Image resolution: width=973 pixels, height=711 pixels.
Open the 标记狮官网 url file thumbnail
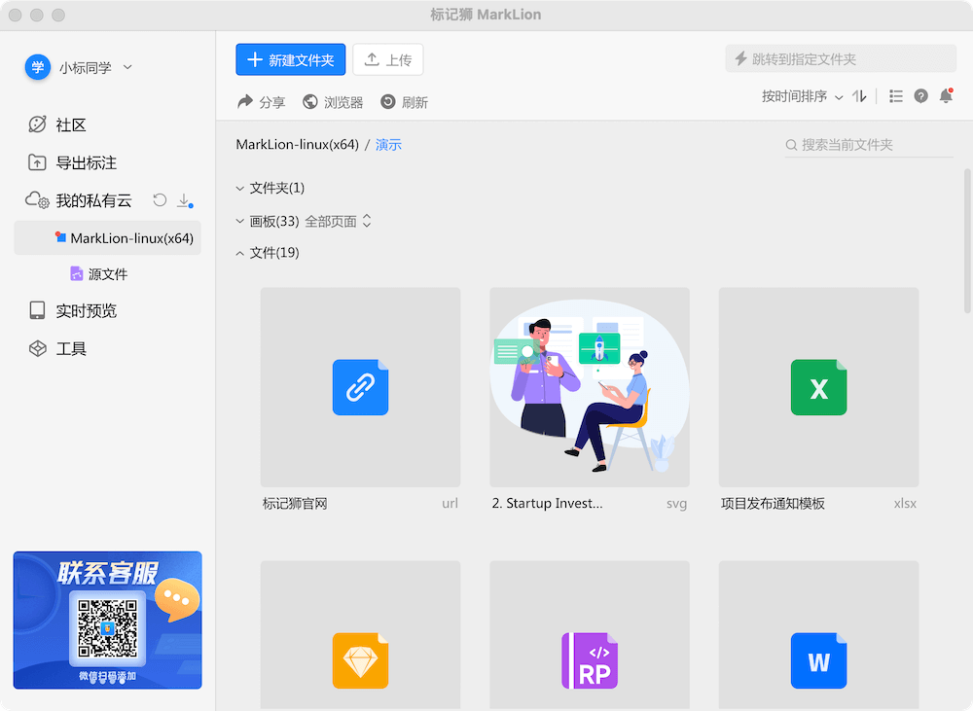tap(360, 387)
